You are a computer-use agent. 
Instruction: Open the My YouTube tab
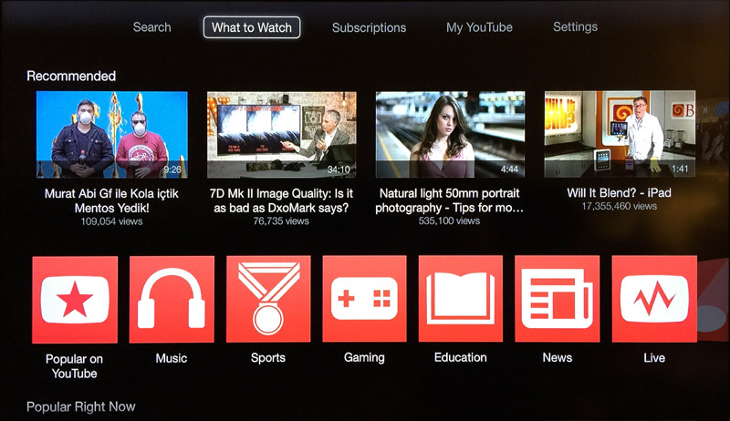pos(480,27)
